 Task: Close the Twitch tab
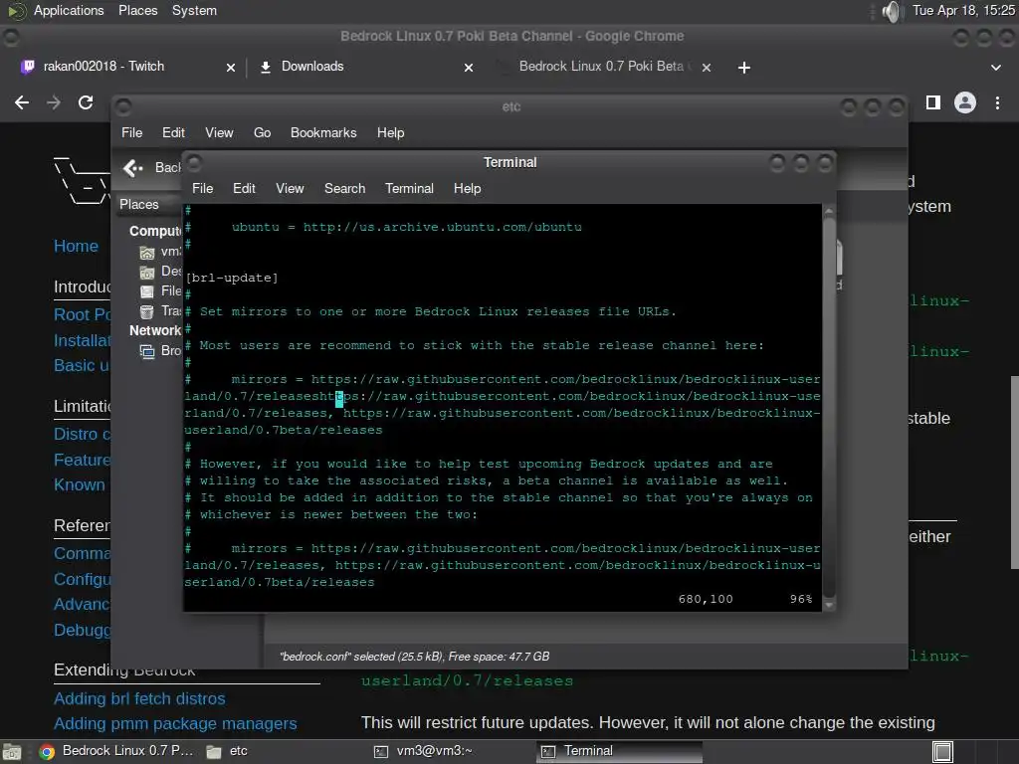231,68
